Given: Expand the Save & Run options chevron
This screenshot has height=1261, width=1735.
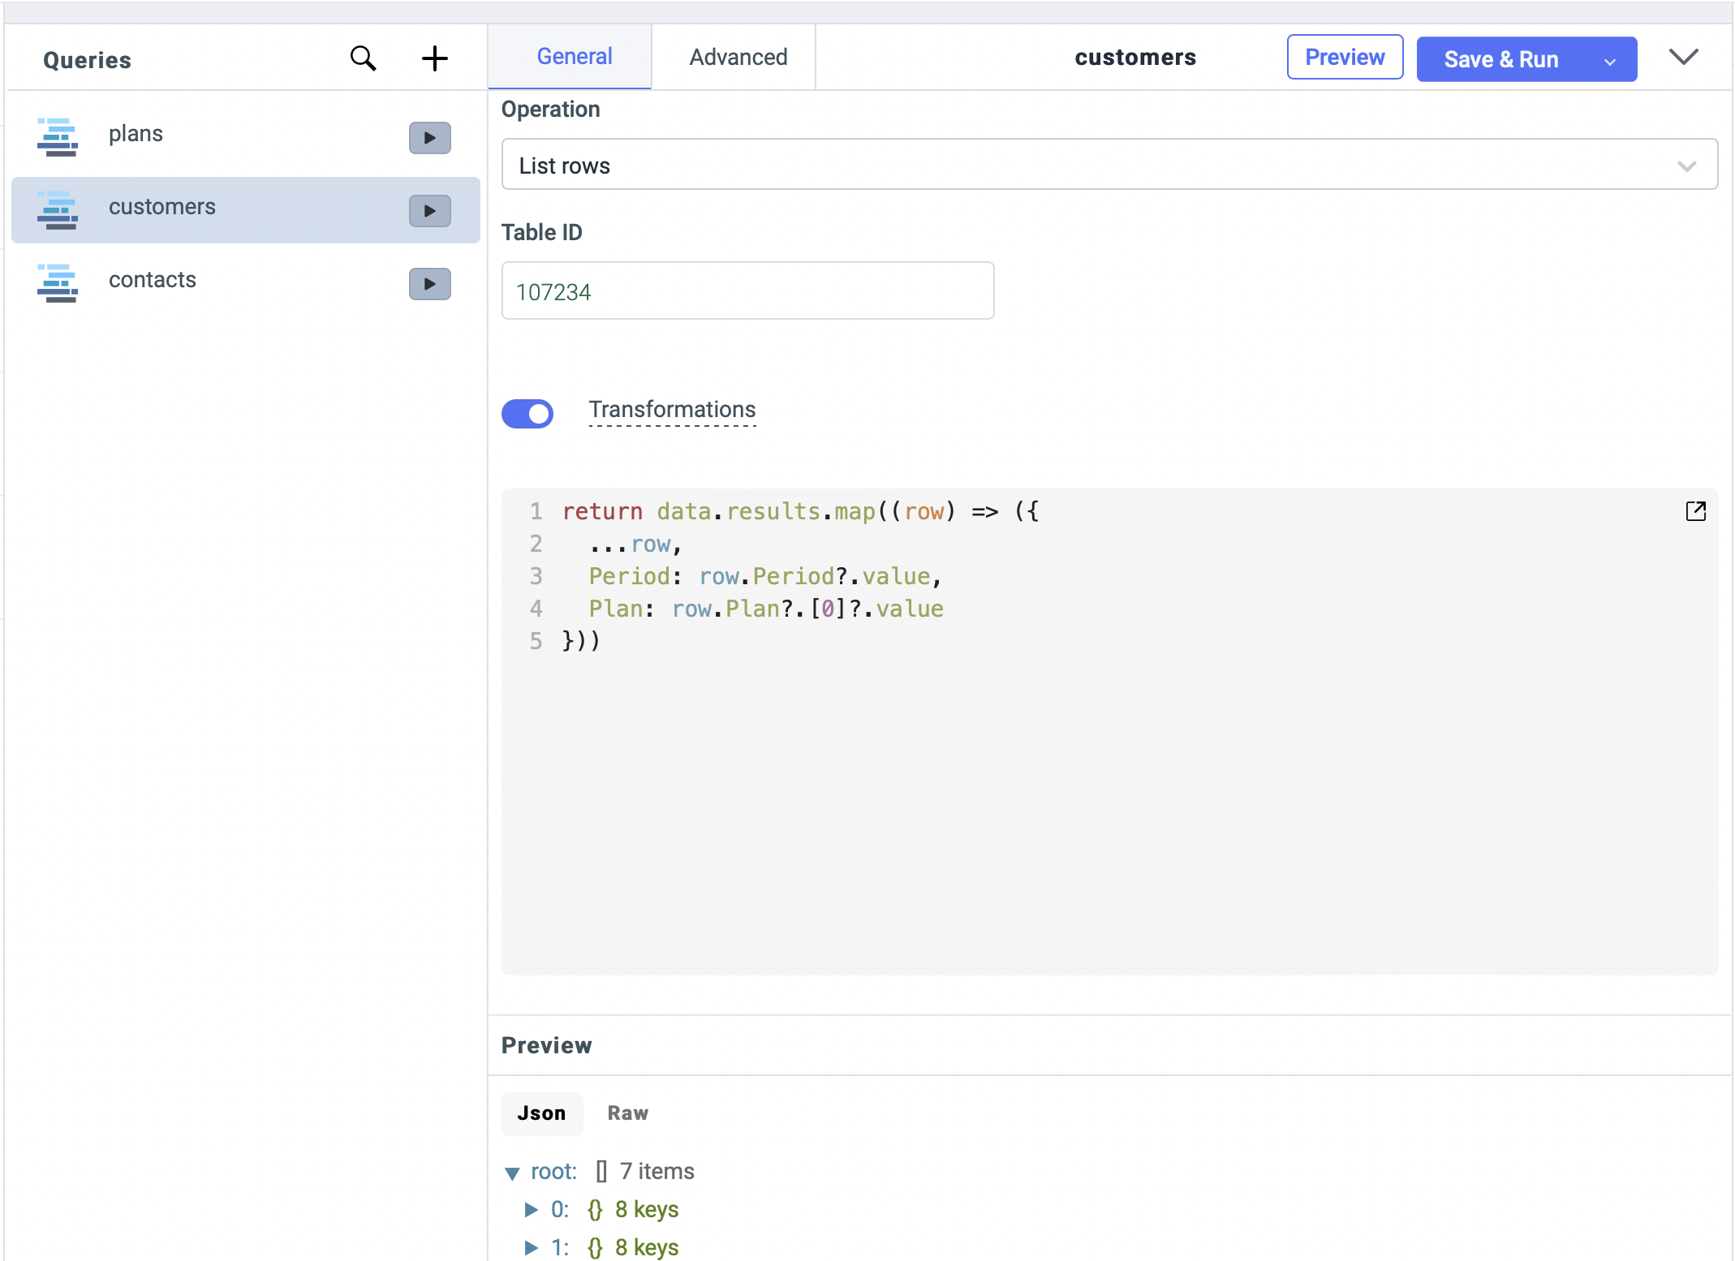Looking at the screenshot, I should point(1609,59).
